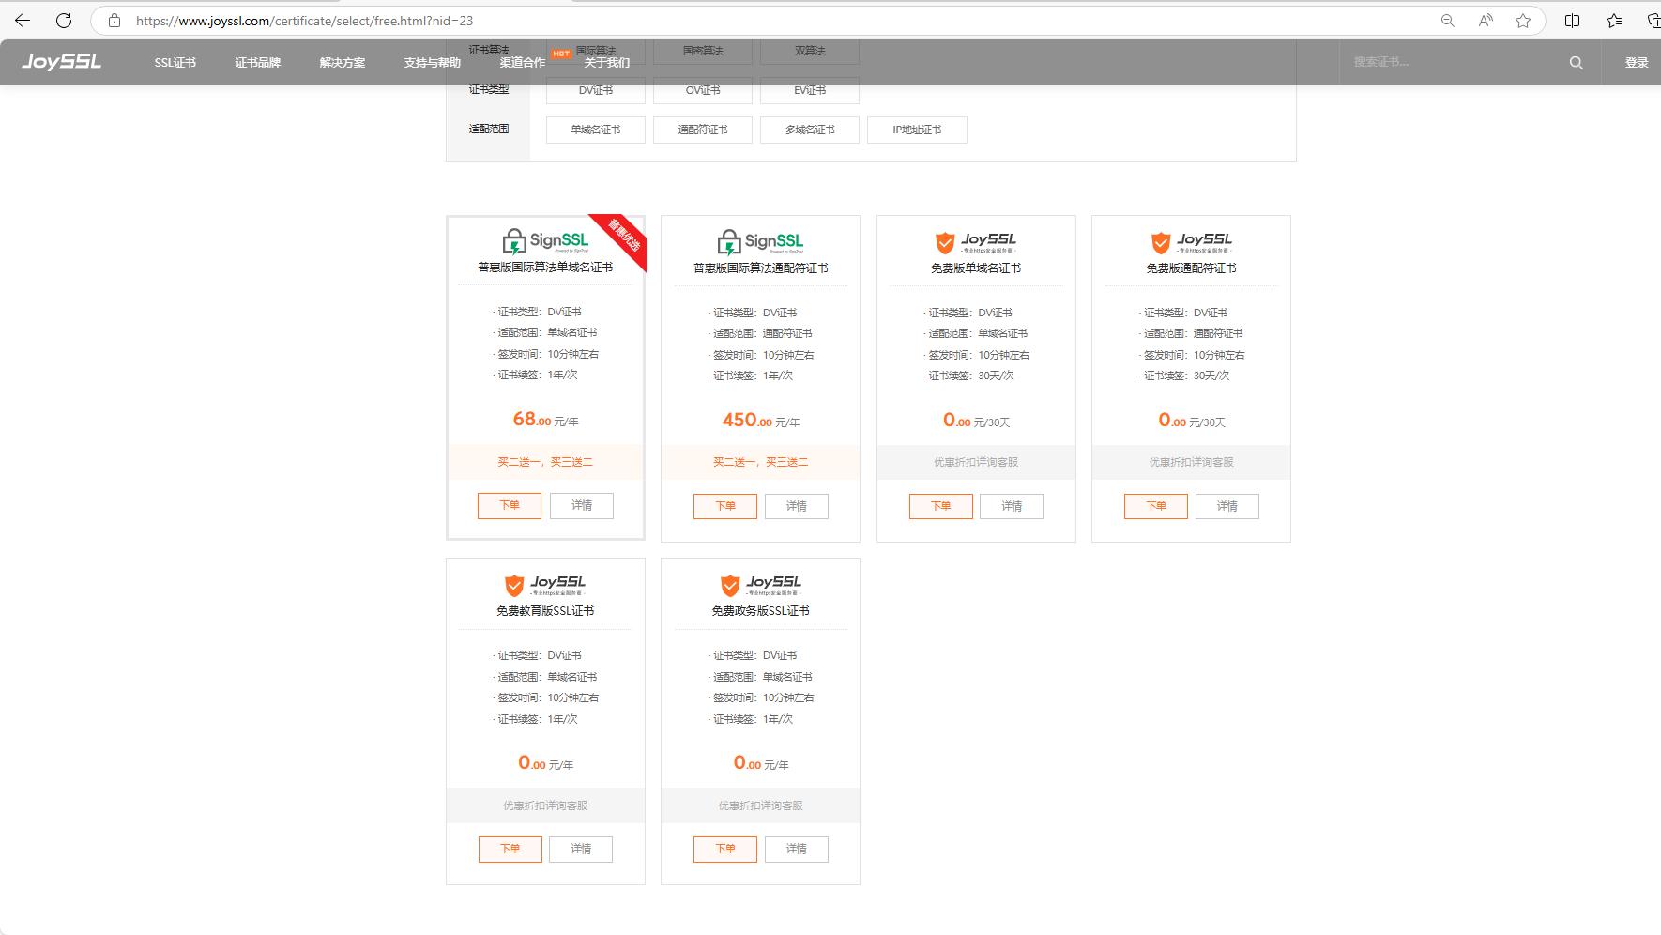Viewport: 1661px width, 935px height.
Task: Click 下单 on 免费版单域名证书 card
Action: [941, 506]
